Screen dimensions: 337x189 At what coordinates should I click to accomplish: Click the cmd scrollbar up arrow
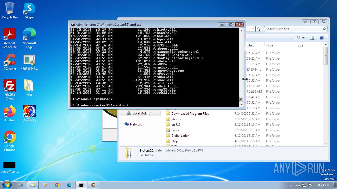tap(241, 30)
